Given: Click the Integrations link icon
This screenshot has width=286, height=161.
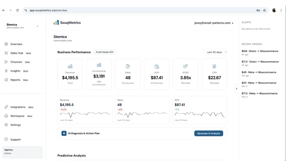Looking at the screenshot, I should [6, 107].
